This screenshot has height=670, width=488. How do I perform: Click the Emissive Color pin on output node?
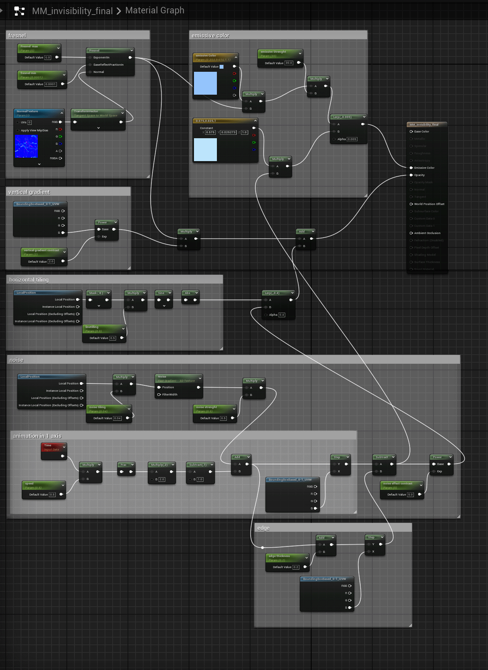click(411, 168)
